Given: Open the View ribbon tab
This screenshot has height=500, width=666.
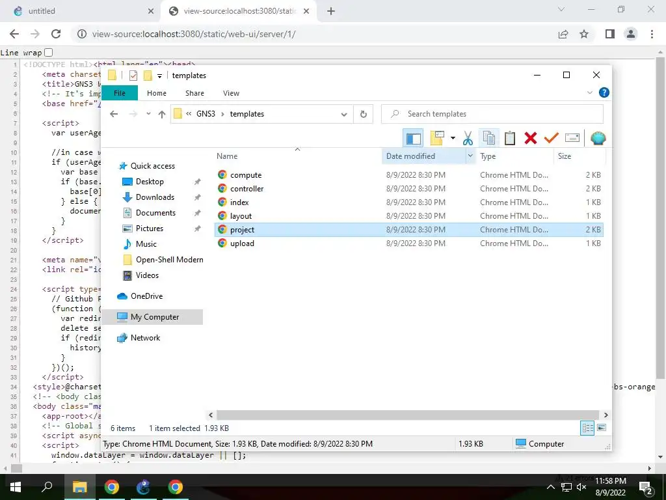Looking at the screenshot, I should click(x=231, y=93).
